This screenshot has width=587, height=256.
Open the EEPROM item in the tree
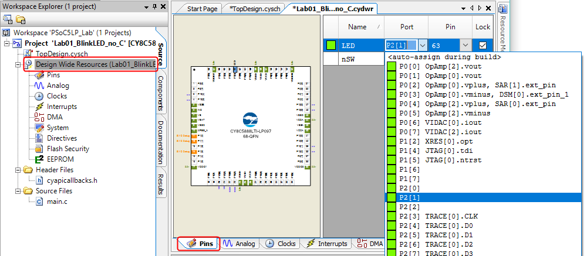point(60,159)
